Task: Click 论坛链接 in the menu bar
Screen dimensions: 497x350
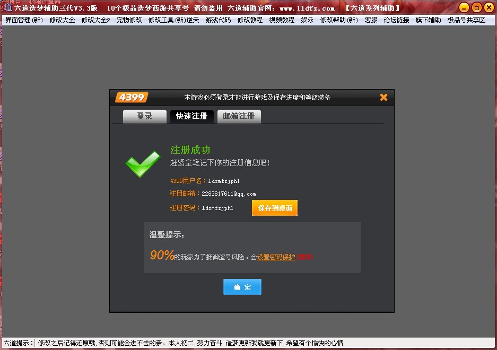Action: [396, 20]
